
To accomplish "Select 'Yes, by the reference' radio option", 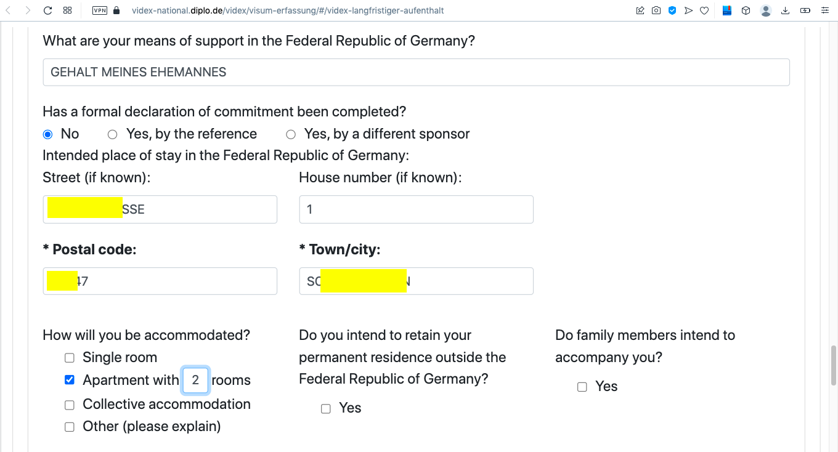I will pos(112,134).
